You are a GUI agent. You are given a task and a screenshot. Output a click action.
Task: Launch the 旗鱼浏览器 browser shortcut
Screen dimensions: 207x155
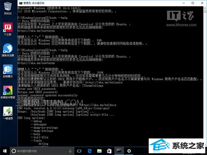coord(8,50)
